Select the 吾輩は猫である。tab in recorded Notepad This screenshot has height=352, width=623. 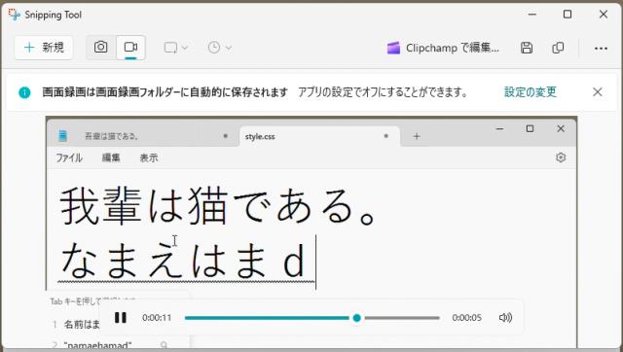tap(143, 136)
